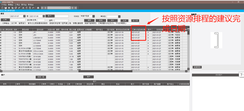Click the Undo arrow toolbar icon

pos(33,8)
